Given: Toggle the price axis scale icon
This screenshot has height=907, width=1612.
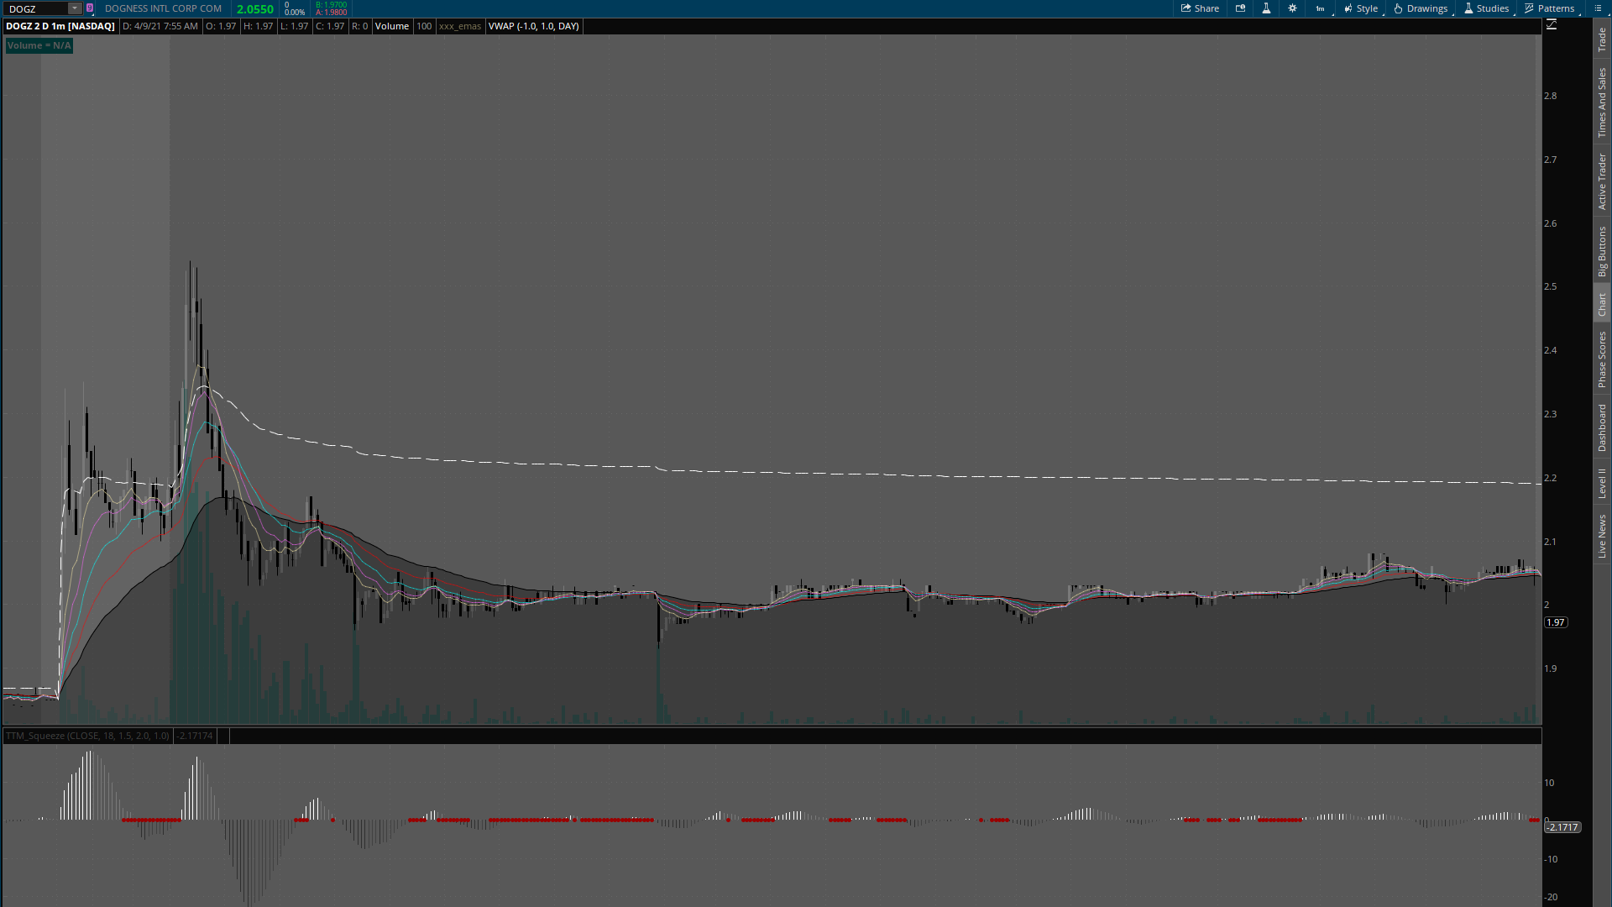Looking at the screenshot, I should [x=1552, y=25].
